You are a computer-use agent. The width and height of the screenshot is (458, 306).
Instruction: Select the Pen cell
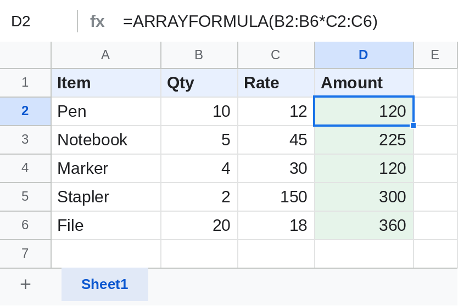[x=106, y=111]
